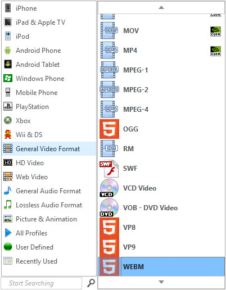Viewport: 226px width, 290px height.
Task: Select the VP9 format
Action: click(161, 247)
